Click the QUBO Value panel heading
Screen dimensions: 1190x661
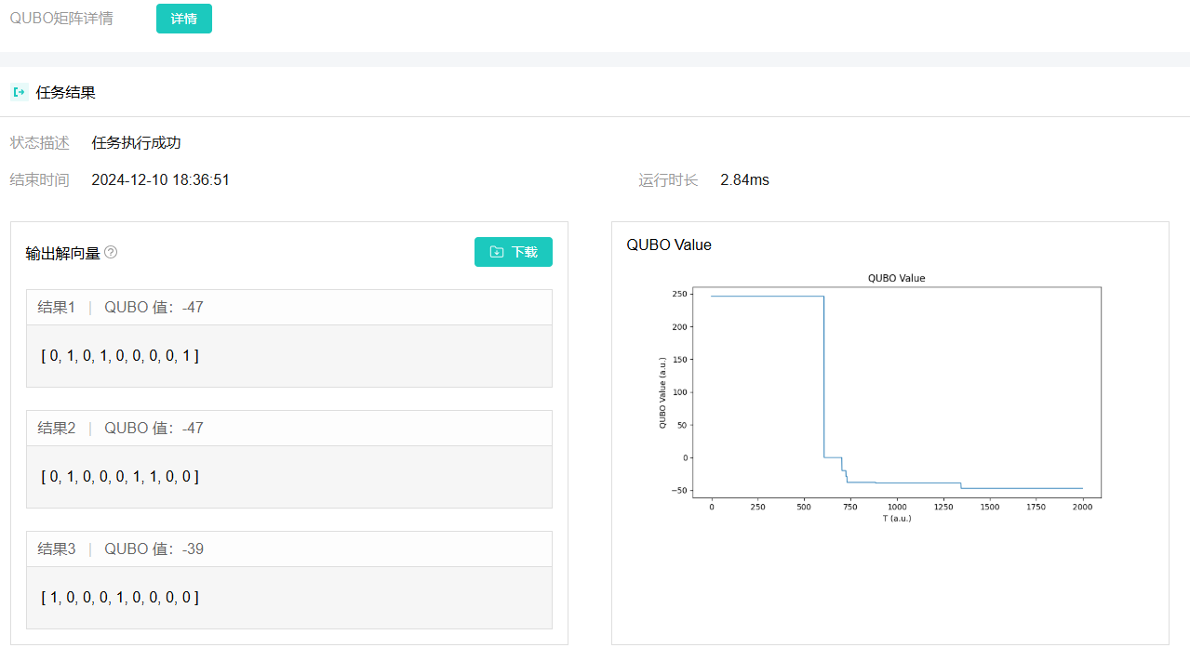(x=669, y=245)
